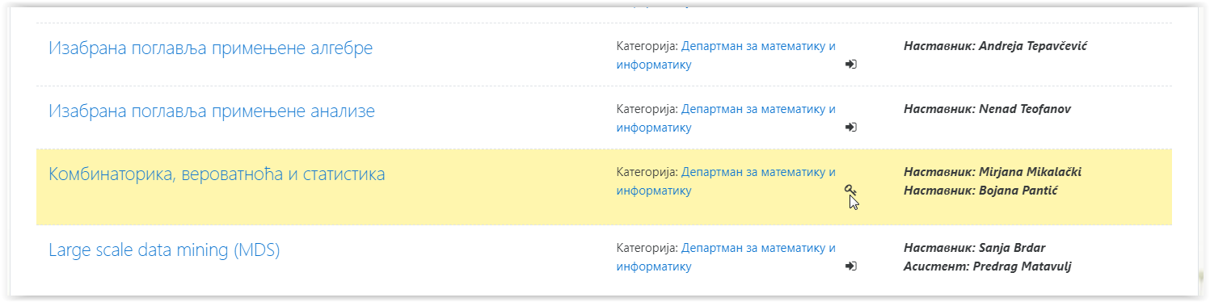This screenshot has height=302, width=1210.
Task: Click Категорија label in Large scale data mining row
Action: (647, 248)
